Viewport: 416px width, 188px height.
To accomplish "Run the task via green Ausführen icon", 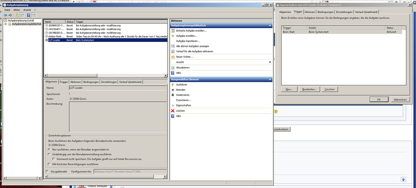I will coord(173,85).
